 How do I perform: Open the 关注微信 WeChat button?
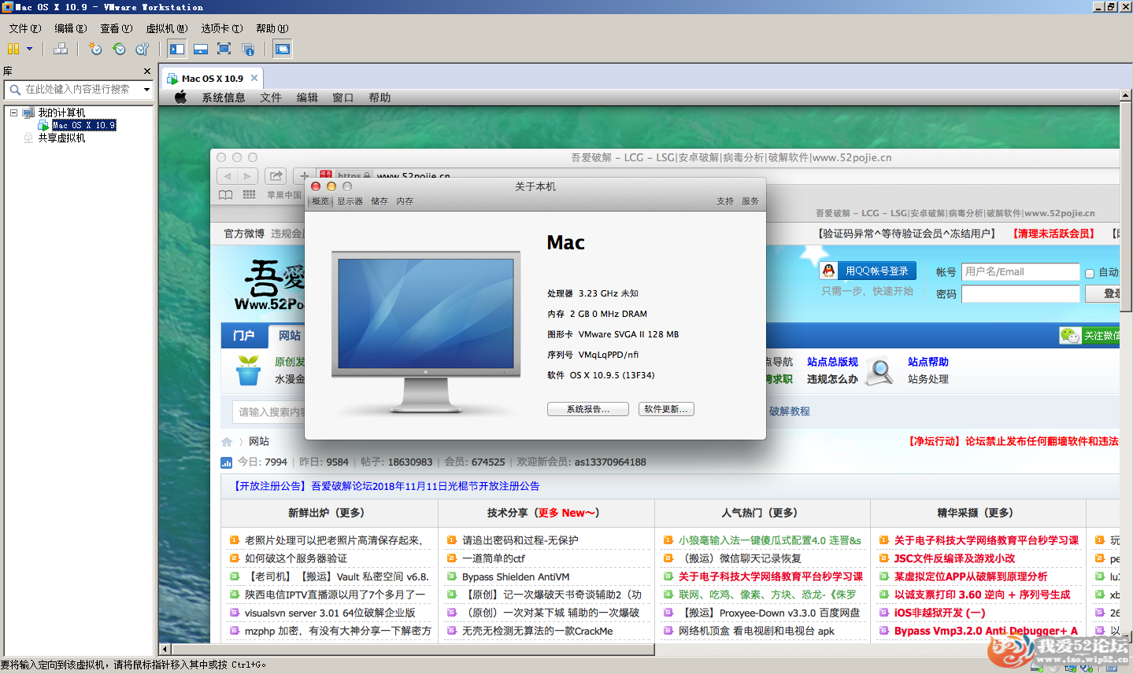(1089, 336)
